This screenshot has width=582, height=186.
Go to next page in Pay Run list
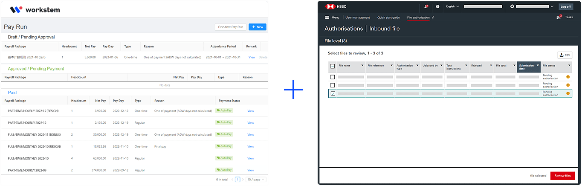(x=243, y=180)
